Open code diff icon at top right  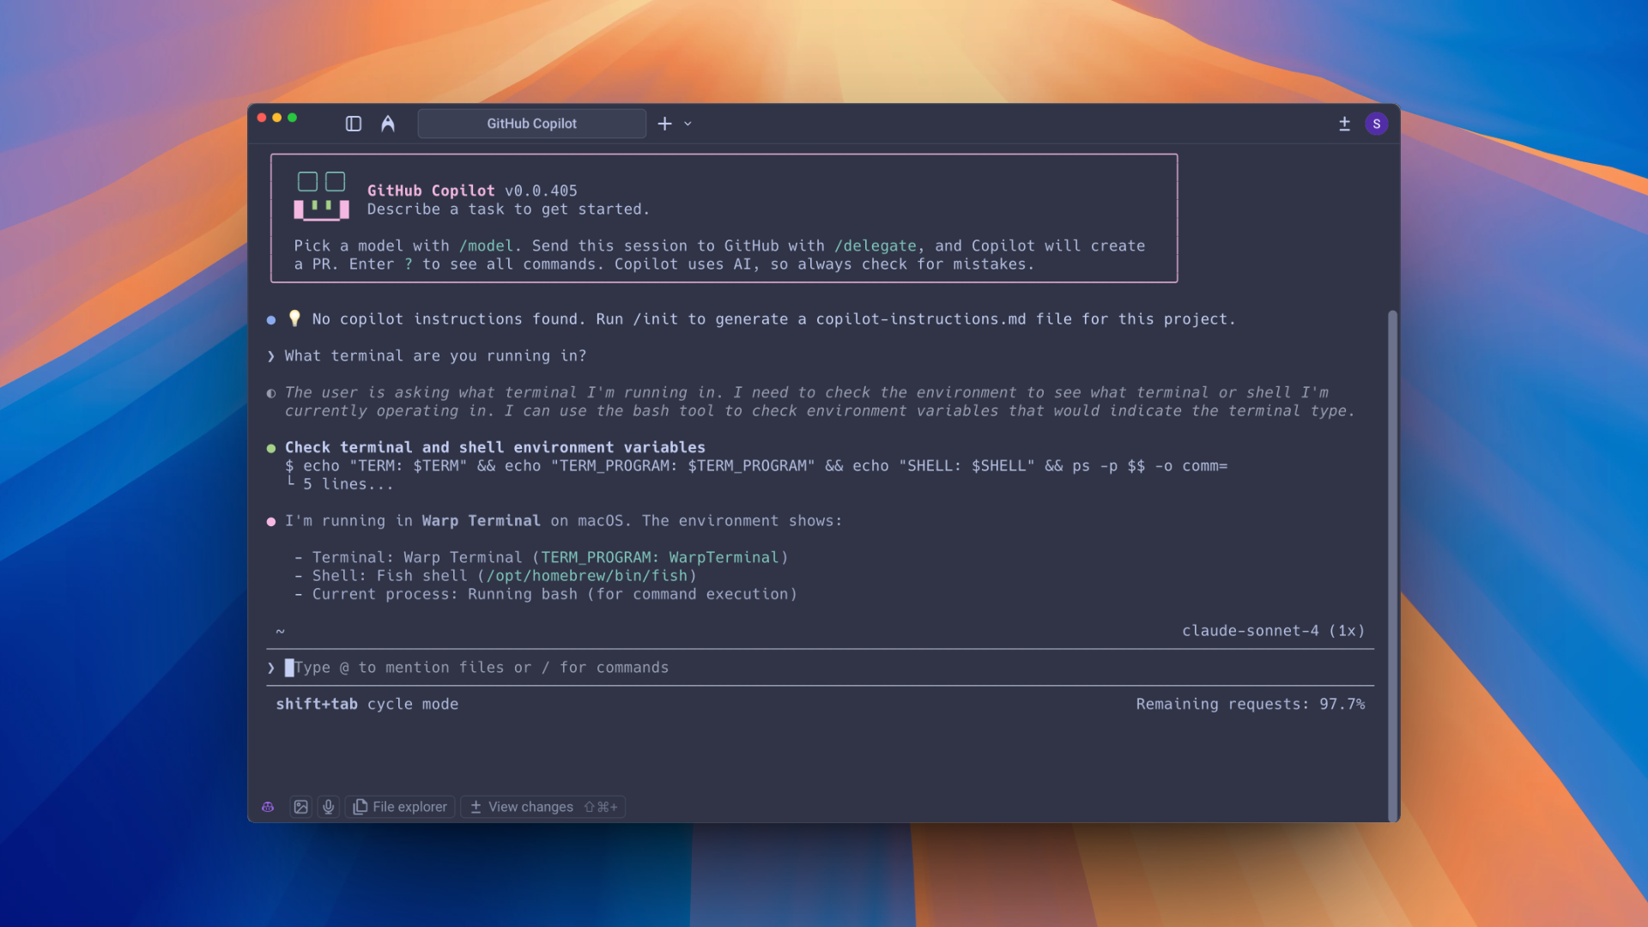coord(1344,124)
